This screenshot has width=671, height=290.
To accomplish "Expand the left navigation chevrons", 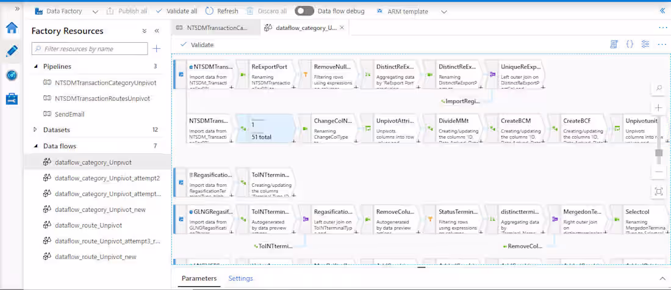I will (x=17, y=9).
